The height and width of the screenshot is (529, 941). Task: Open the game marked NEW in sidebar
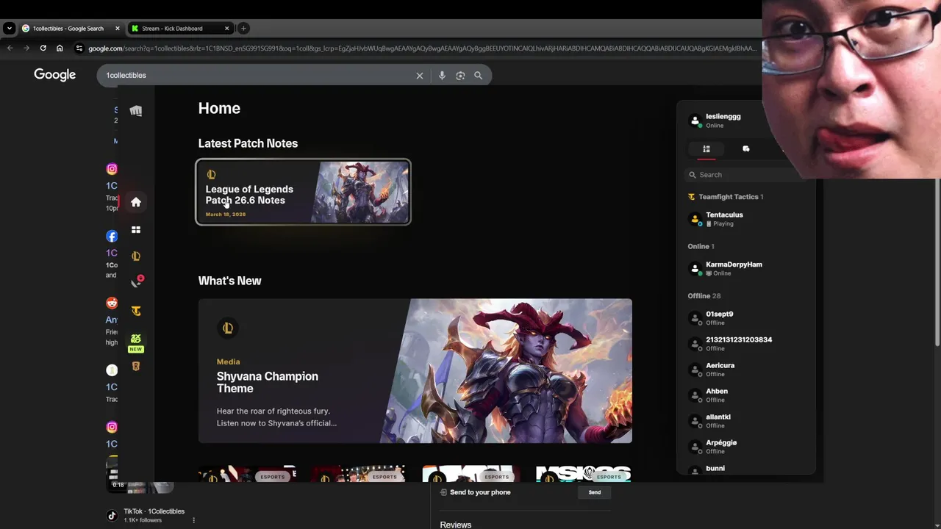pos(136,342)
